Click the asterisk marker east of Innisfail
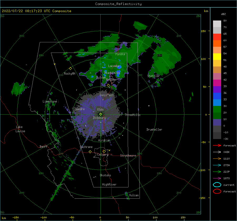This screenshot has height=221, width=237. tap(125, 90)
